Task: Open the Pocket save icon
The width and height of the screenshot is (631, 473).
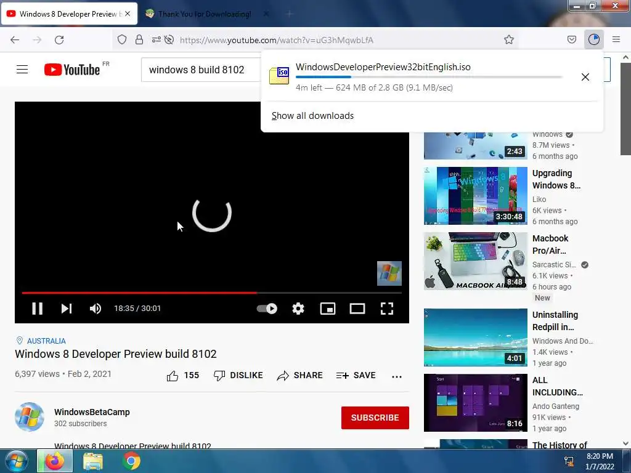Action: click(x=571, y=39)
